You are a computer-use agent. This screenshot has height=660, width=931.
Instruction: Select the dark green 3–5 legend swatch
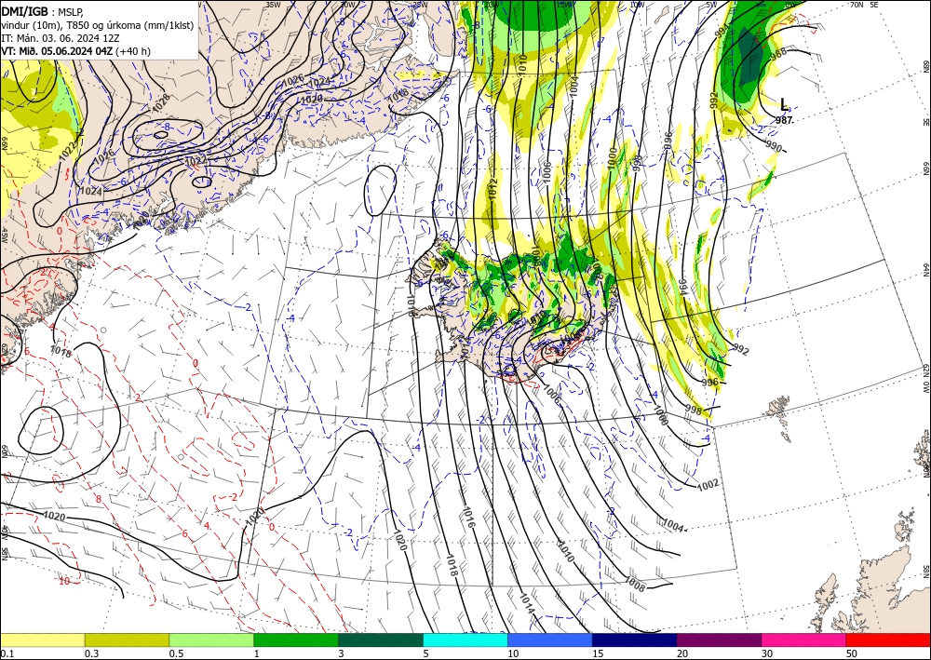click(x=381, y=640)
